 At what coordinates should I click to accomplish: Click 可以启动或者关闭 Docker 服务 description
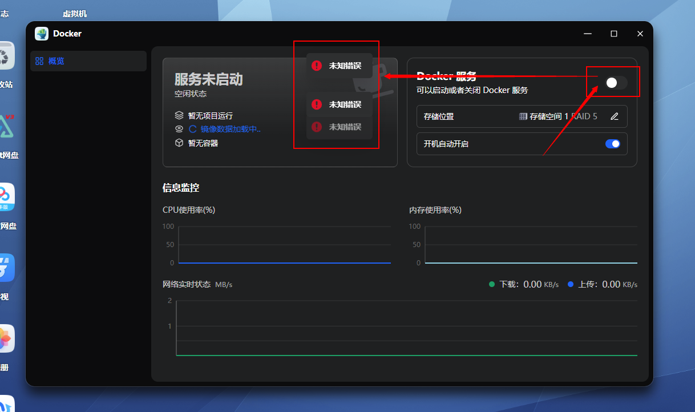pos(472,90)
